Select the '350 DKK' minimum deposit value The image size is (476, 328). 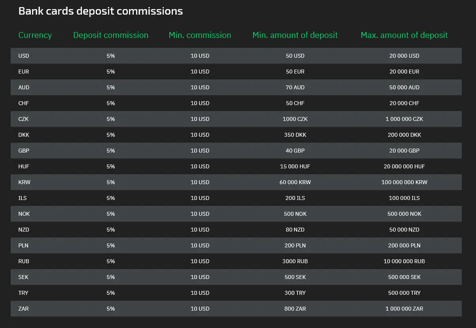pos(295,135)
